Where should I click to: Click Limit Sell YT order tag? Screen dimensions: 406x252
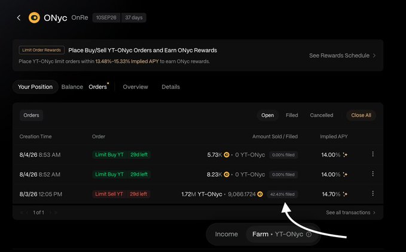(x=109, y=194)
